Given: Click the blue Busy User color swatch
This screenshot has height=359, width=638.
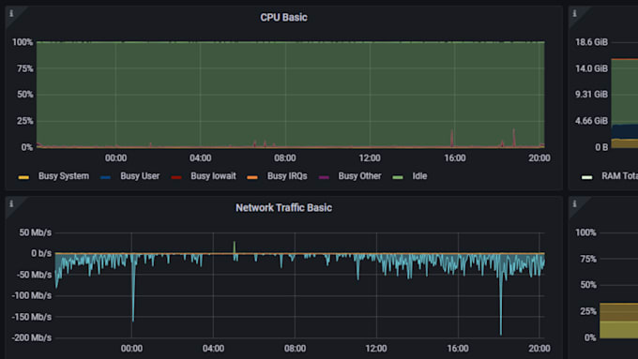Looking at the screenshot, I should coord(105,177).
